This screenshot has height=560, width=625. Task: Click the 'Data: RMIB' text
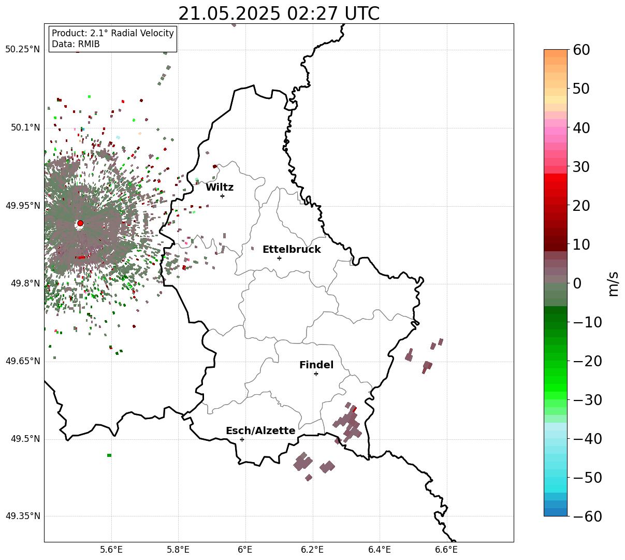[x=76, y=44]
